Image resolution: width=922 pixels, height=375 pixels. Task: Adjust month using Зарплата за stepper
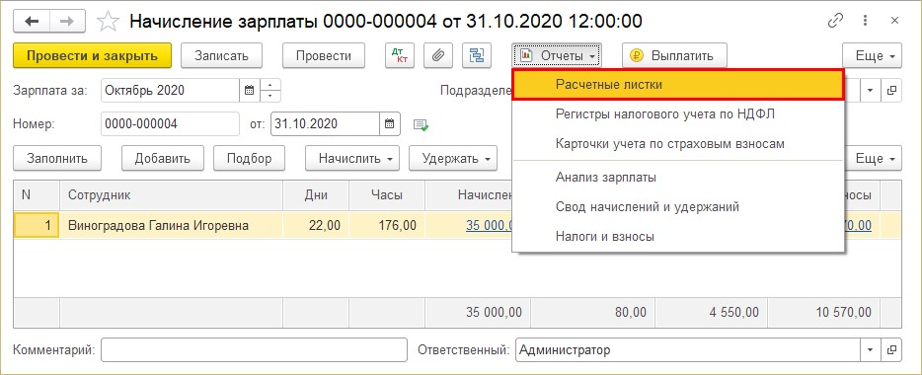(x=269, y=91)
